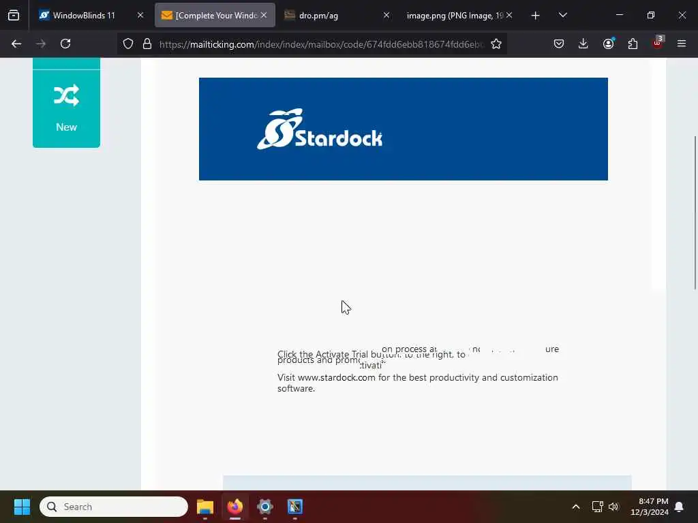698x523 pixels.
Task: Bookmark this page with star icon
Action: 496,44
